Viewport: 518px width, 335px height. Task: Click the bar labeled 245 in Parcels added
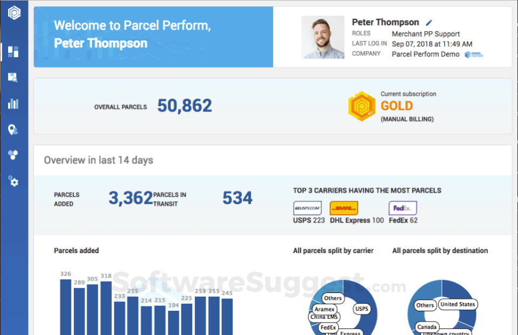227,317
